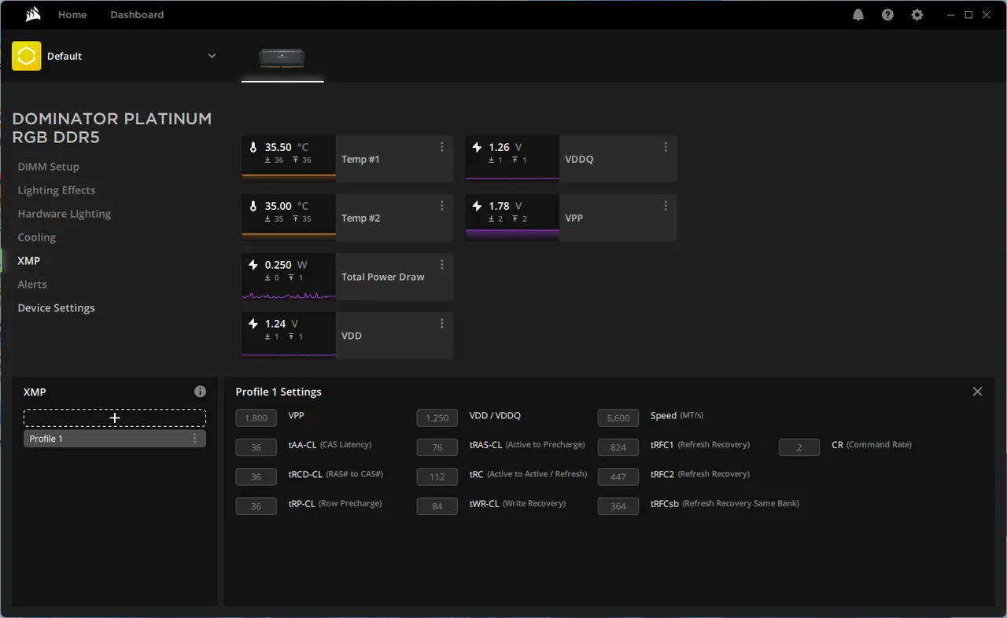
Task: Add a new XMP profile
Action: 115,418
